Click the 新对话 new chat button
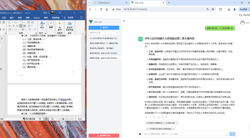Image resolution: width=250 pixels, height=138 pixels. pyautogui.click(x=104, y=28)
